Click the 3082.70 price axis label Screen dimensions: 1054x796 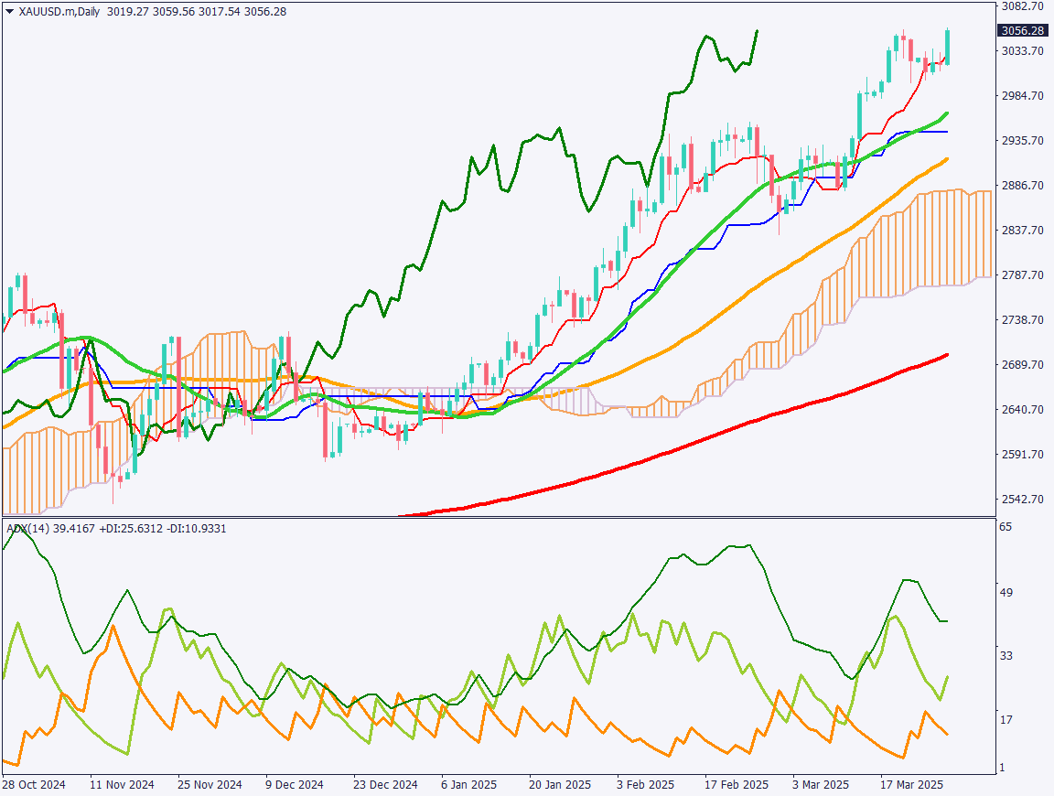[1023, 6]
